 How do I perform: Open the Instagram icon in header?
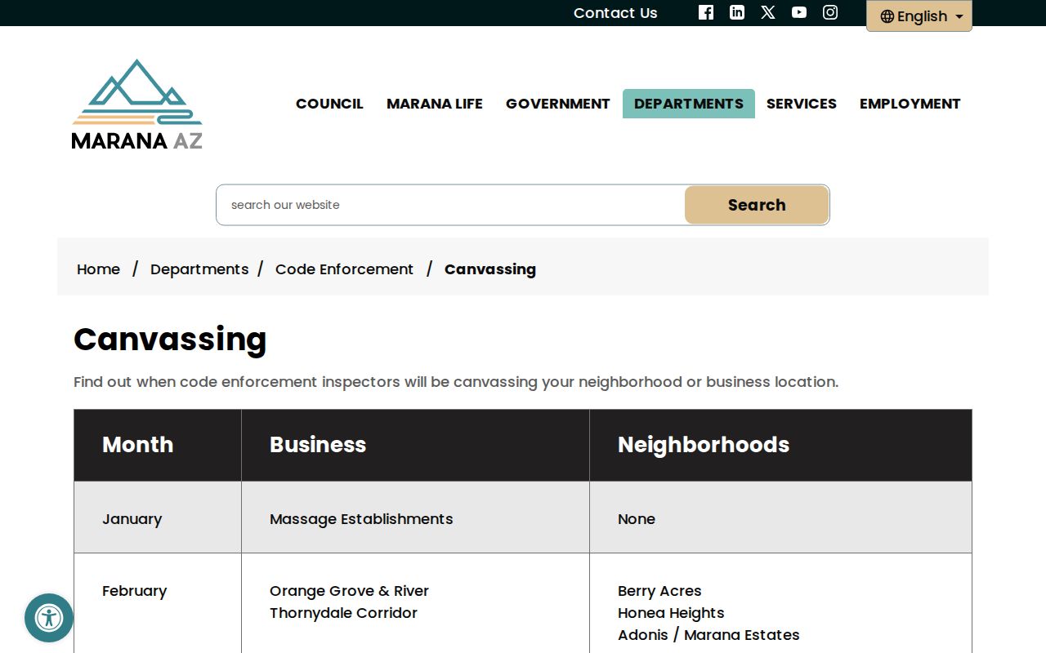pyautogui.click(x=830, y=12)
